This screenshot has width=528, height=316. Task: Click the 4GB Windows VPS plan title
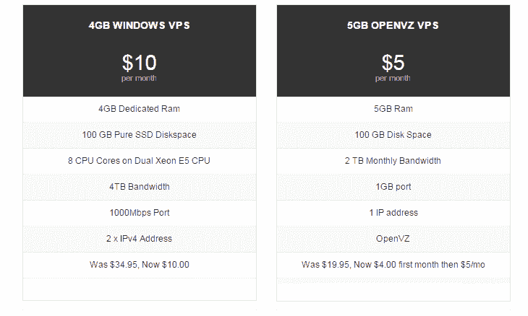(x=139, y=25)
